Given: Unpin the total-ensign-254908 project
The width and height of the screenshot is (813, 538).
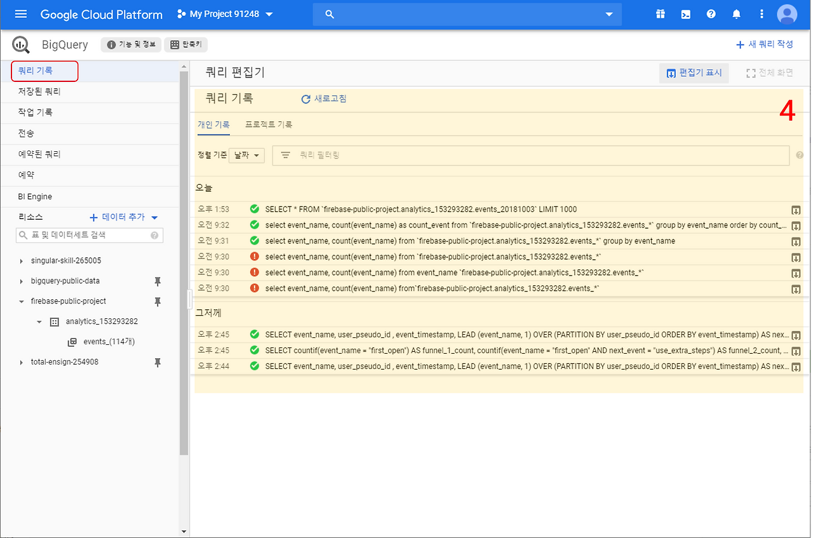Looking at the screenshot, I should pyautogui.click(x=158, y=362).
